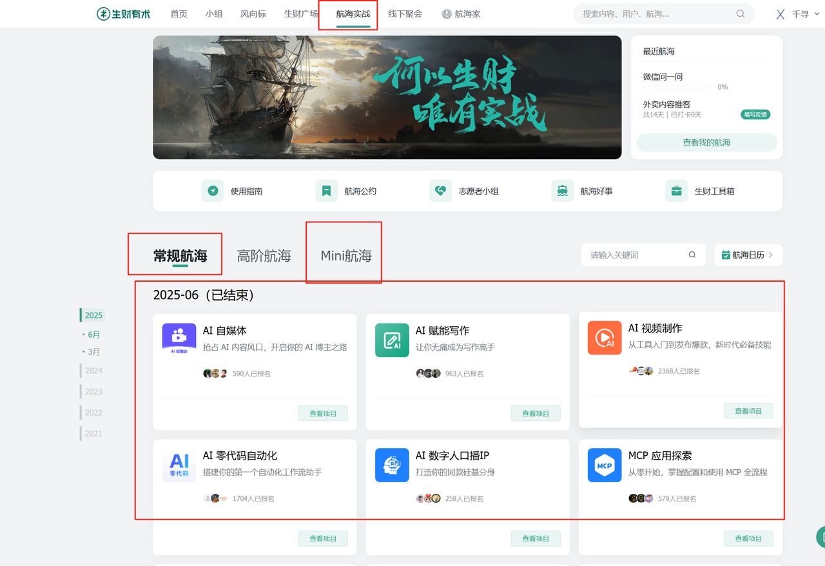825x566 pixels.
Task: Click 查看项目 for AI 零代码自动化
Action: pyautogui.click(x=323, y=538)
